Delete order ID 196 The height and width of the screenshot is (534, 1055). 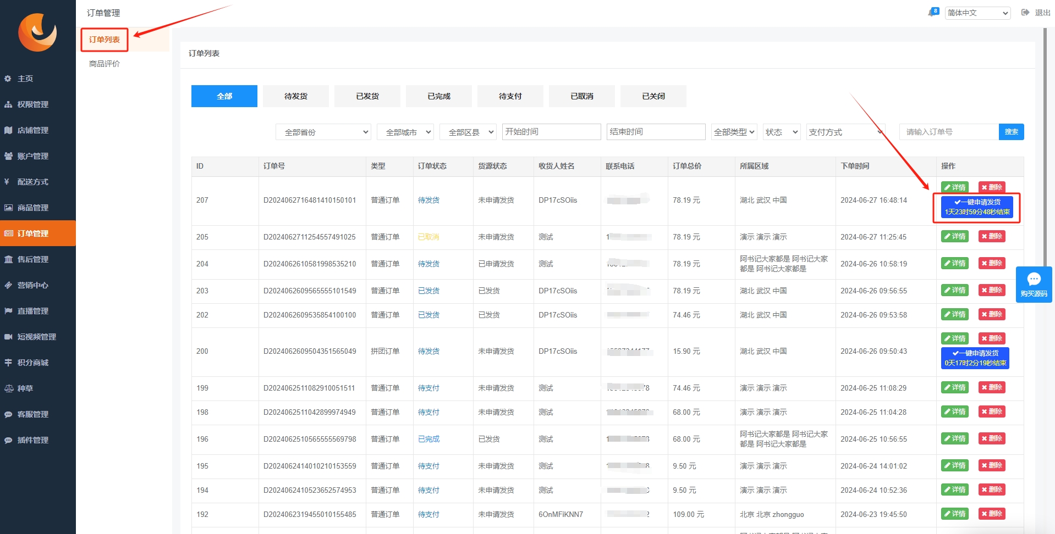click(x=992, y=438)
